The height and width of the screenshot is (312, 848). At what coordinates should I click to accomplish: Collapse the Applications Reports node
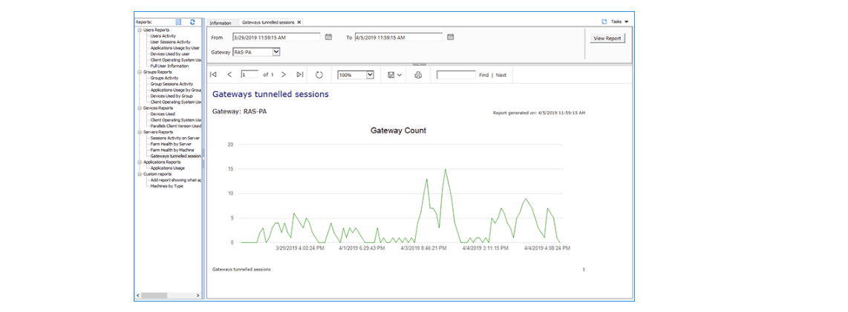tap(140, 162)
